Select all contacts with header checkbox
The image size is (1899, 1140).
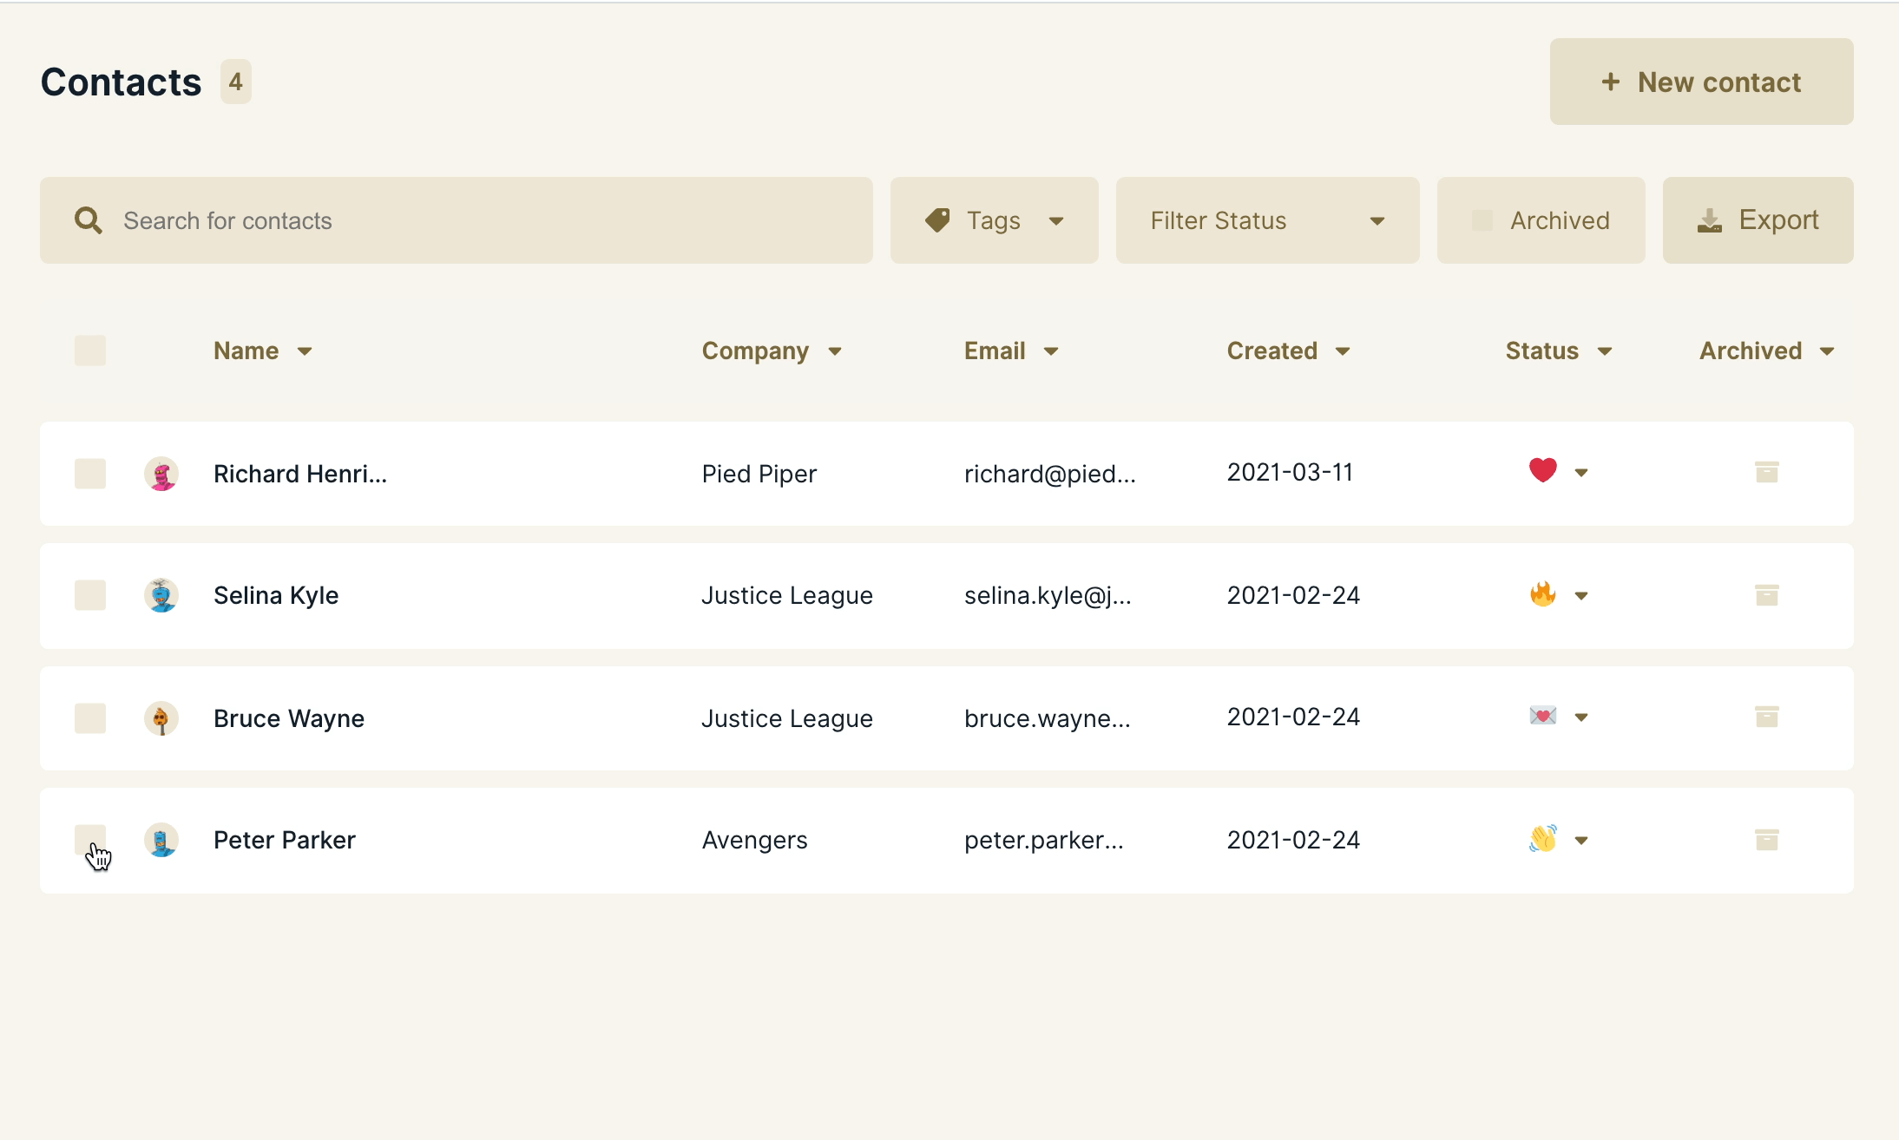pos(90,351)
